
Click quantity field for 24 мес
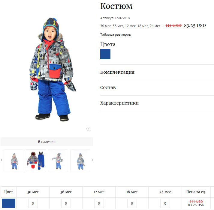click(165, 203)
